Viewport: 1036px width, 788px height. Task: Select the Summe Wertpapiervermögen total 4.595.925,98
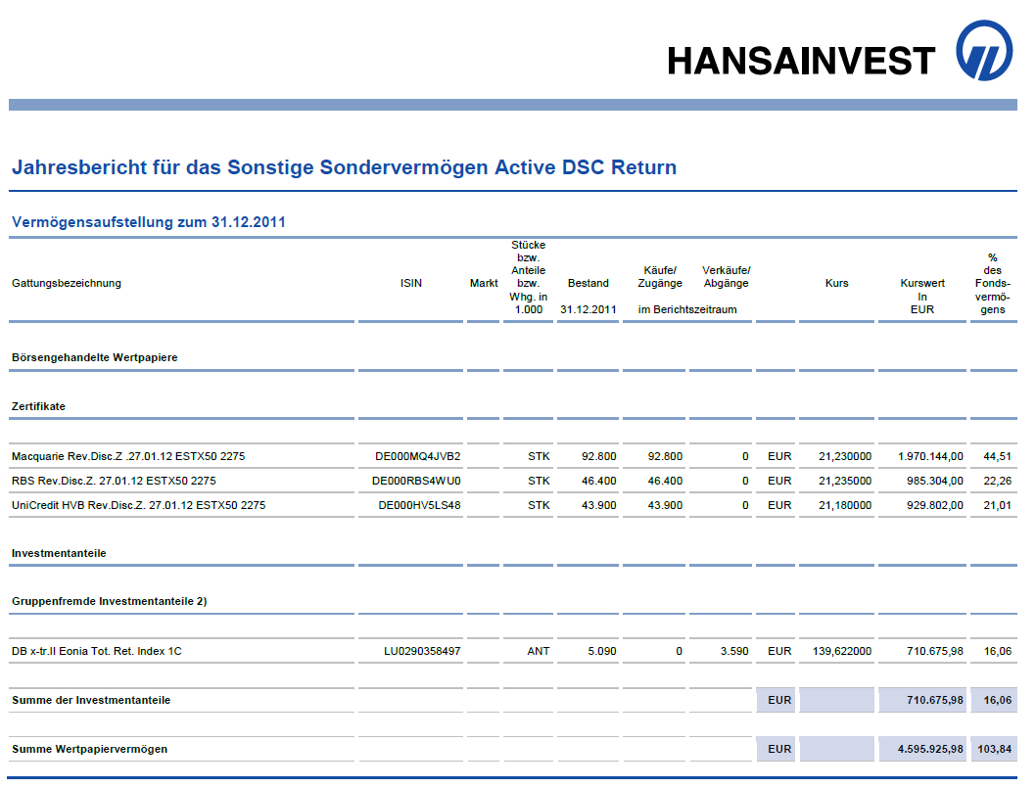pos(930,749)
